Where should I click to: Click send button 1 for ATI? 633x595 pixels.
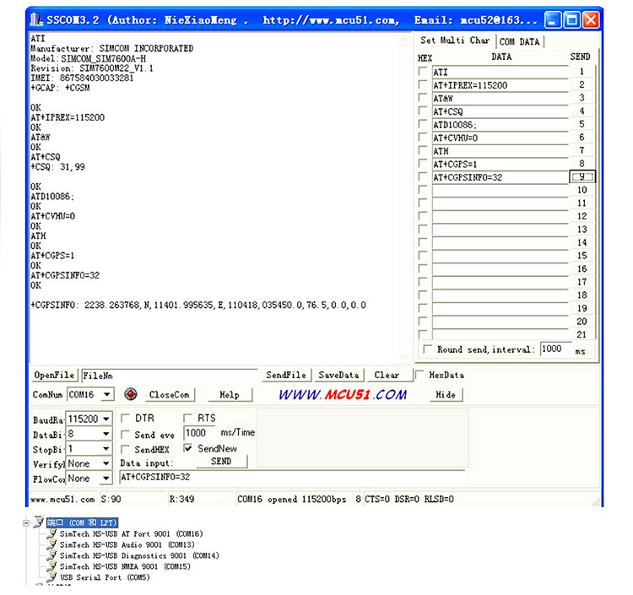[582, 72]
